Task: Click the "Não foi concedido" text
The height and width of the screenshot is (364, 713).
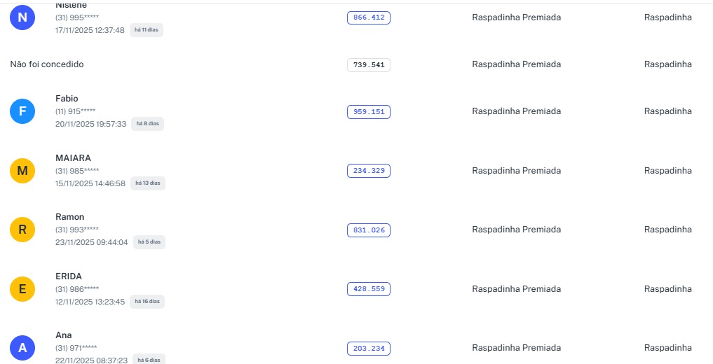Action: coord(47,64)
